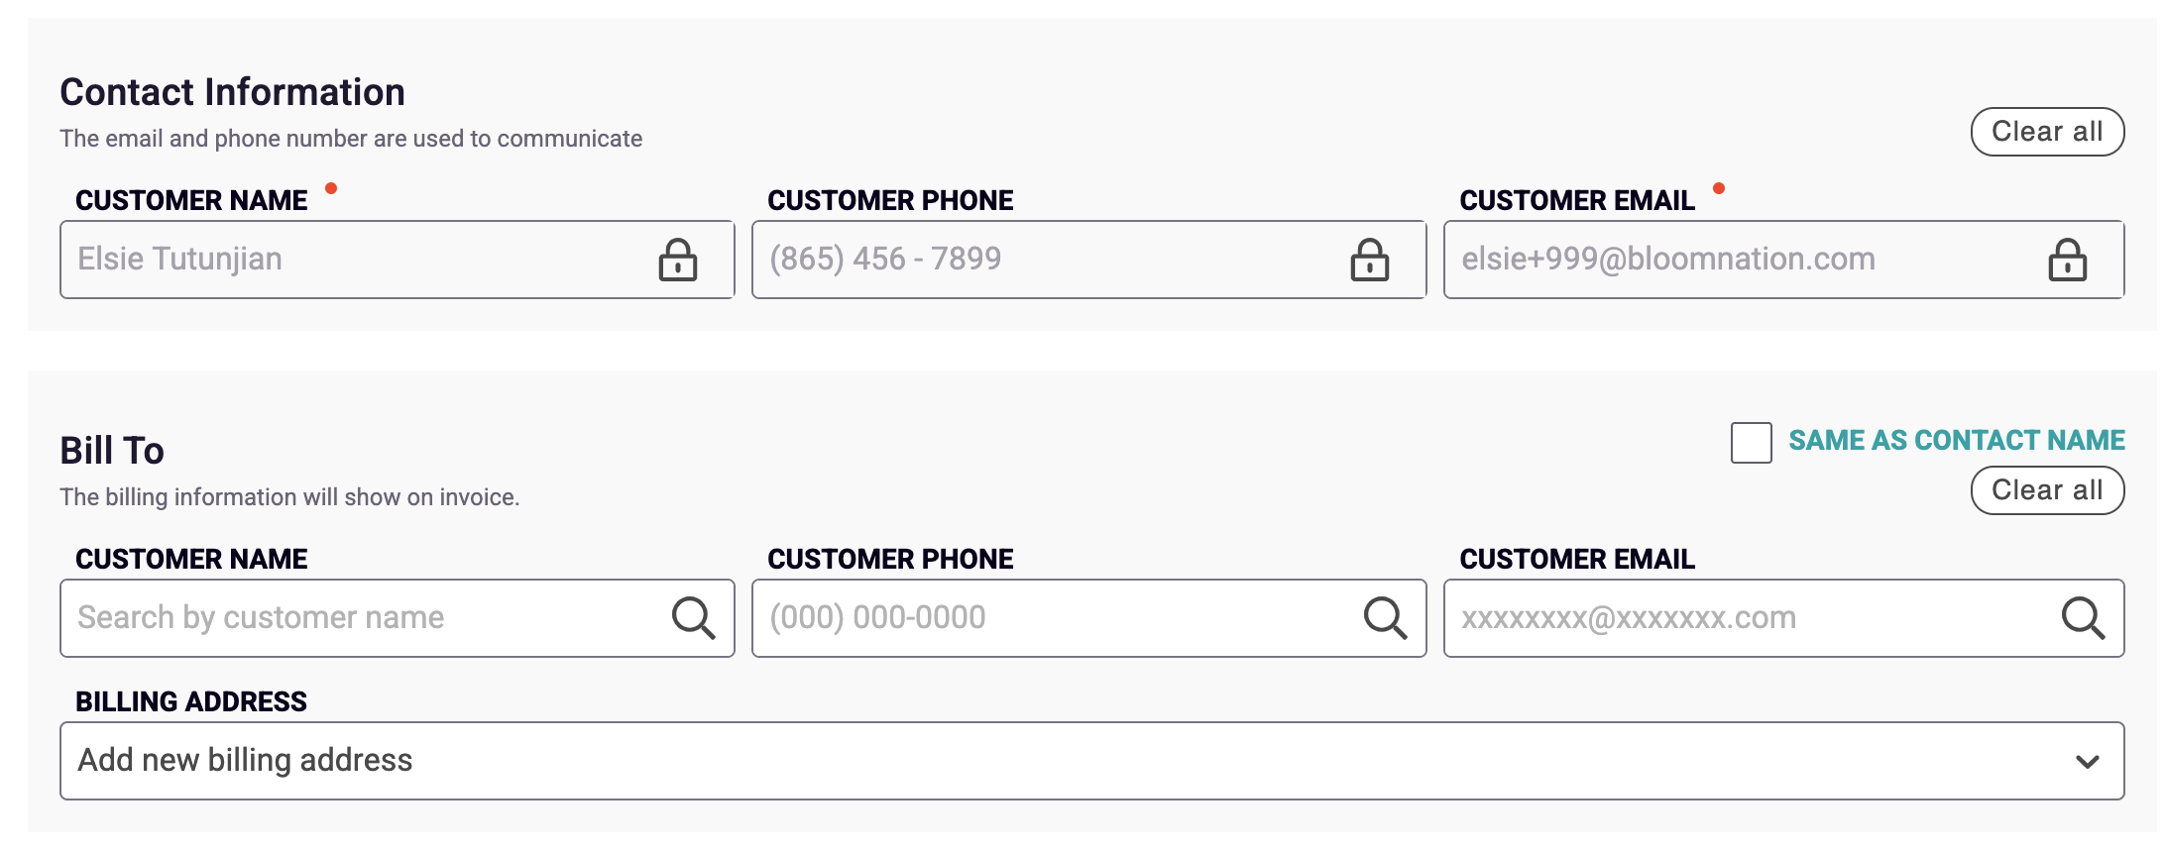Click the (000) 000-0000 phone input
The width and height of the screenshot is (2165, 852).
(1088, 618)
